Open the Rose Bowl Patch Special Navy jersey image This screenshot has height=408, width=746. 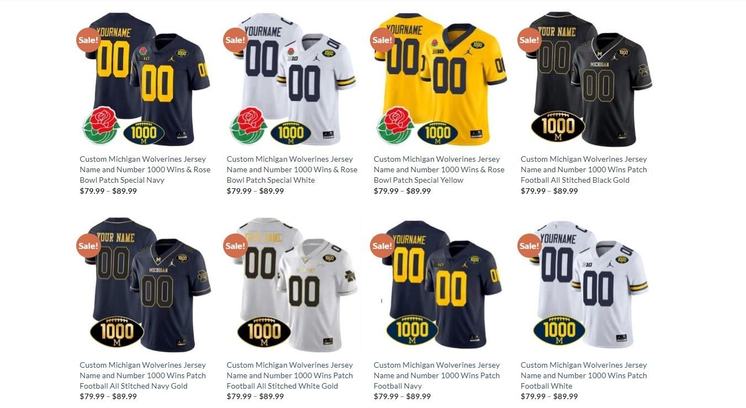(x=146, y=80)
